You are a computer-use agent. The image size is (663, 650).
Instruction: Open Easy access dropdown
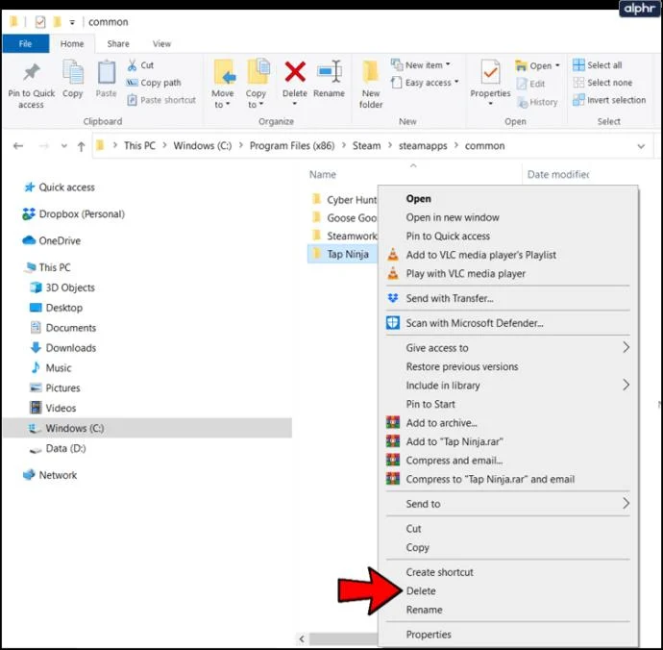456,82
